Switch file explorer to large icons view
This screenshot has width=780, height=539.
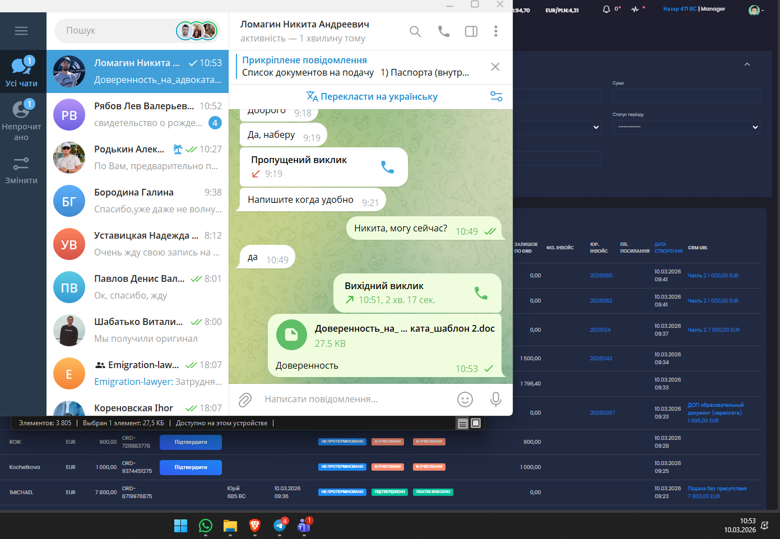[476, 423]
